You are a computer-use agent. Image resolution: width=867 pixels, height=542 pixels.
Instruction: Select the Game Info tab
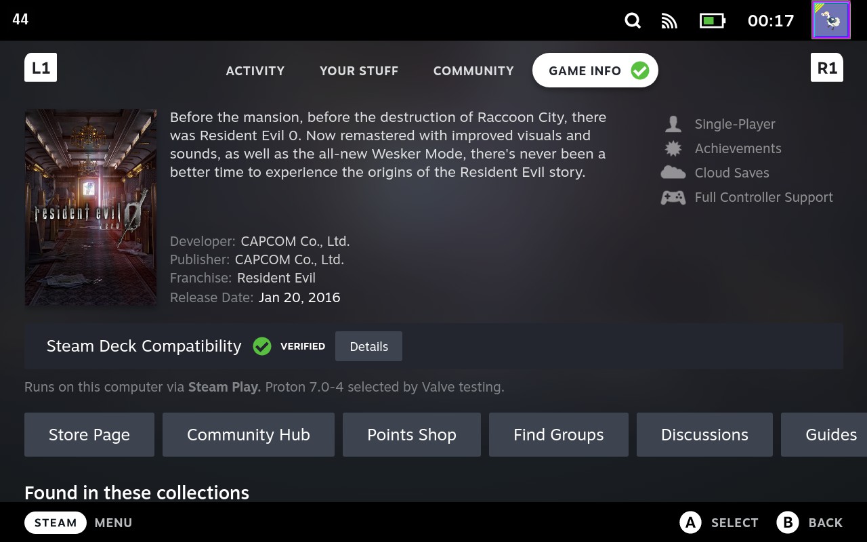click(x=595, y=70)
